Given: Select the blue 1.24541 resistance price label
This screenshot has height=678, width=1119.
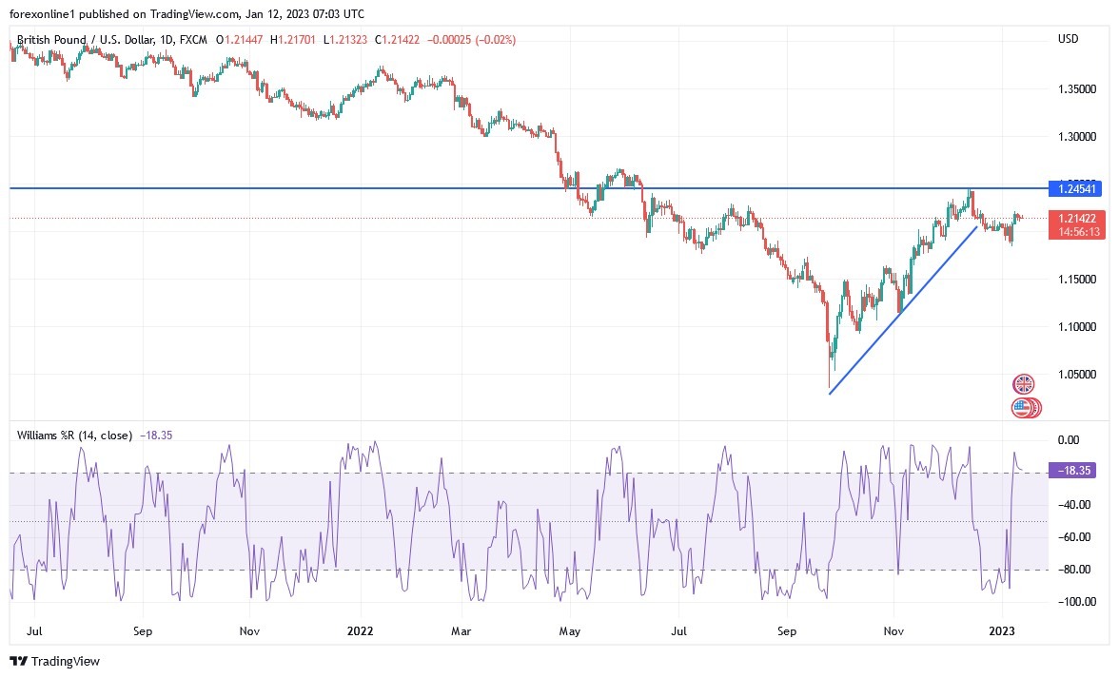Looking at the screenshot, I should click(1076, 190).
